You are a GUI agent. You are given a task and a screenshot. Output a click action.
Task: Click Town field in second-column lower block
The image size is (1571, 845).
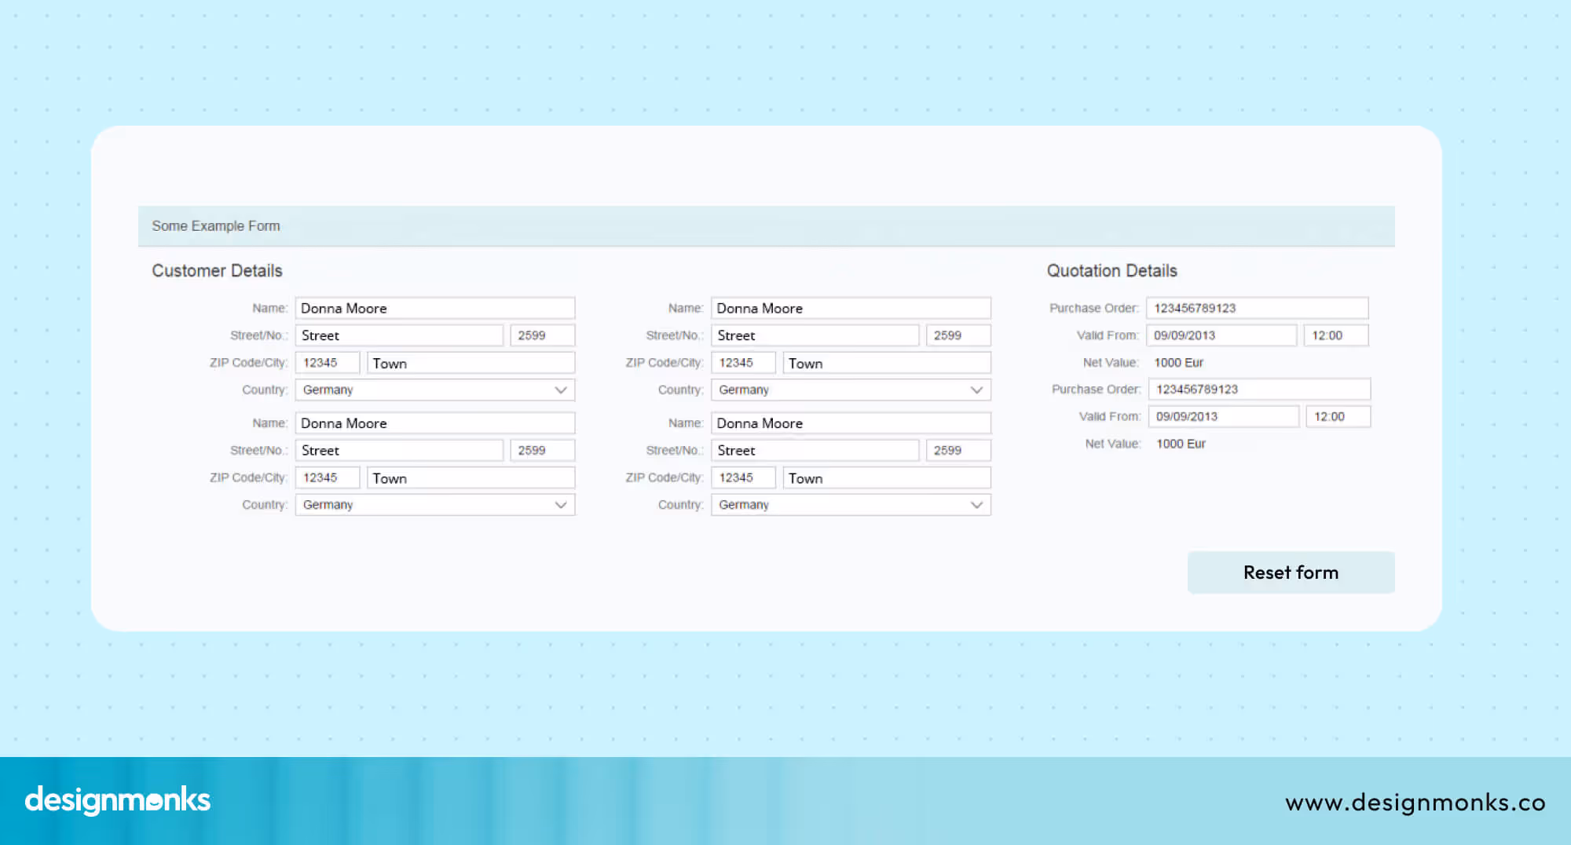click(x=887, y=477)
